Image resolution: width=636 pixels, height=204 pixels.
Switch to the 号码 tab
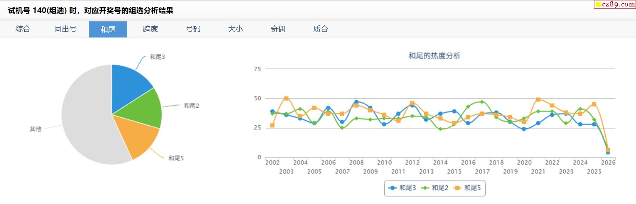(x=193, y=29)
